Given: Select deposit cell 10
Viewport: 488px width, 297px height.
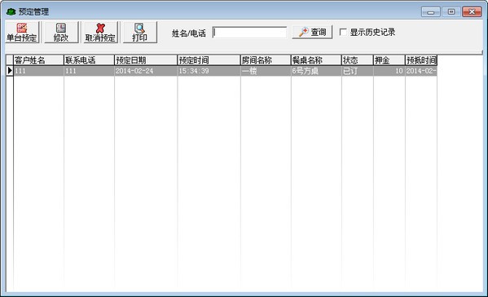Looking at the screenshot, I should pos(389,71).
